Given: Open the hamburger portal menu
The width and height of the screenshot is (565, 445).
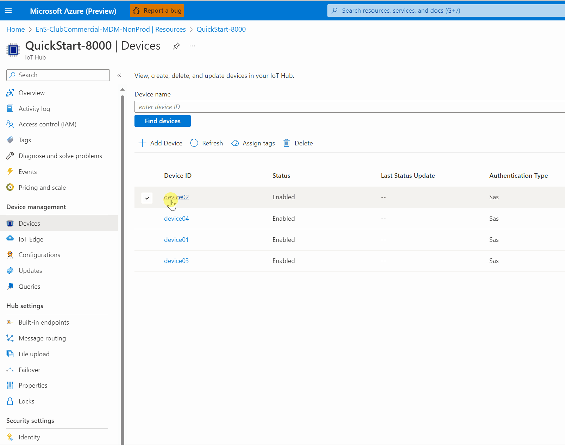Looking at the screenshot, I should 8,11.
